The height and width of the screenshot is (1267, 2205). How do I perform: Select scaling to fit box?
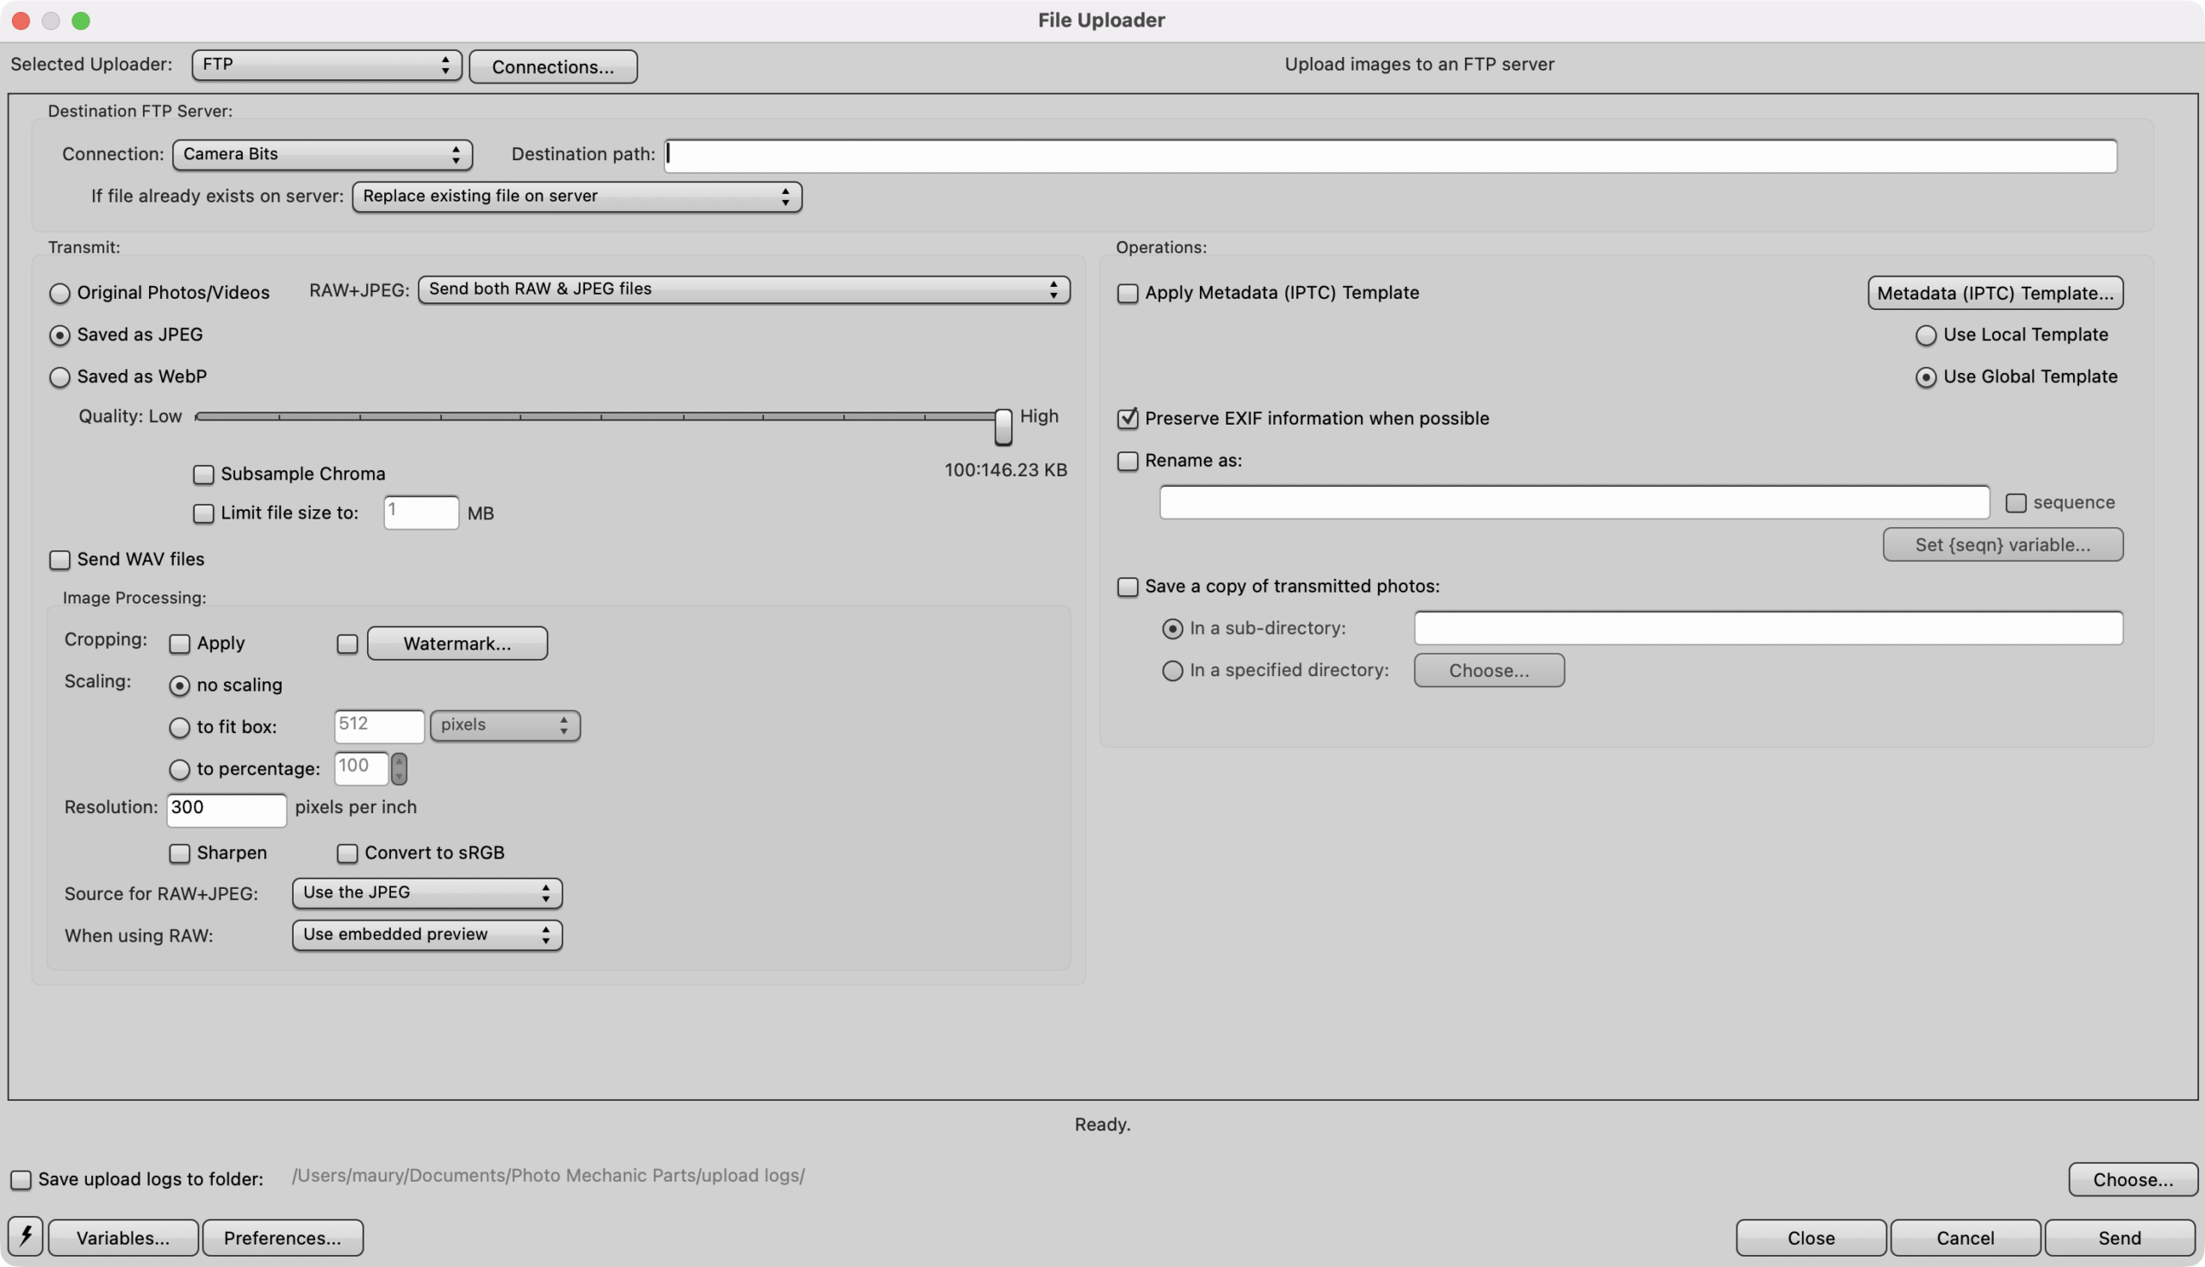179,728
